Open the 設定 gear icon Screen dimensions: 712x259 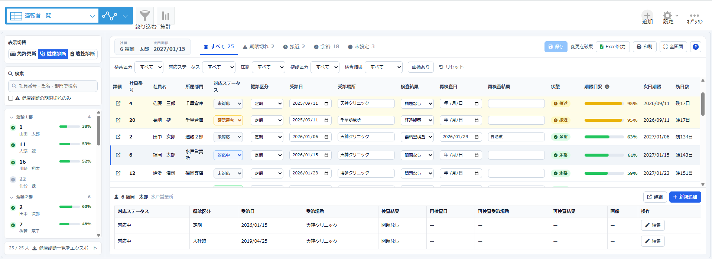pyautogui.click(x=667, y=15)
